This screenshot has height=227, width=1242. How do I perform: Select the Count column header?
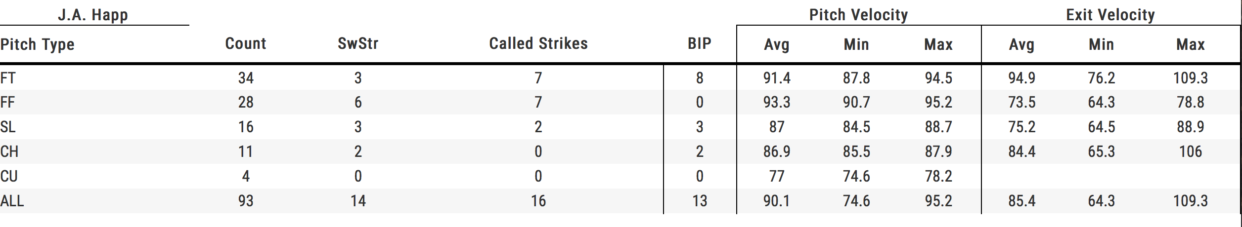(x=246, y=43)
